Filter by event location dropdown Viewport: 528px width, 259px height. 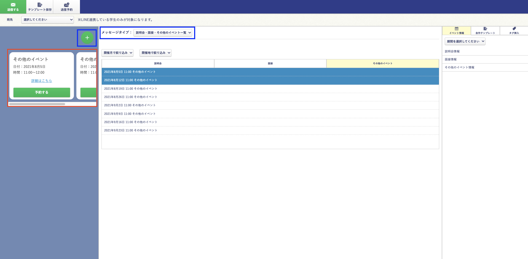(x=156, y=53)
